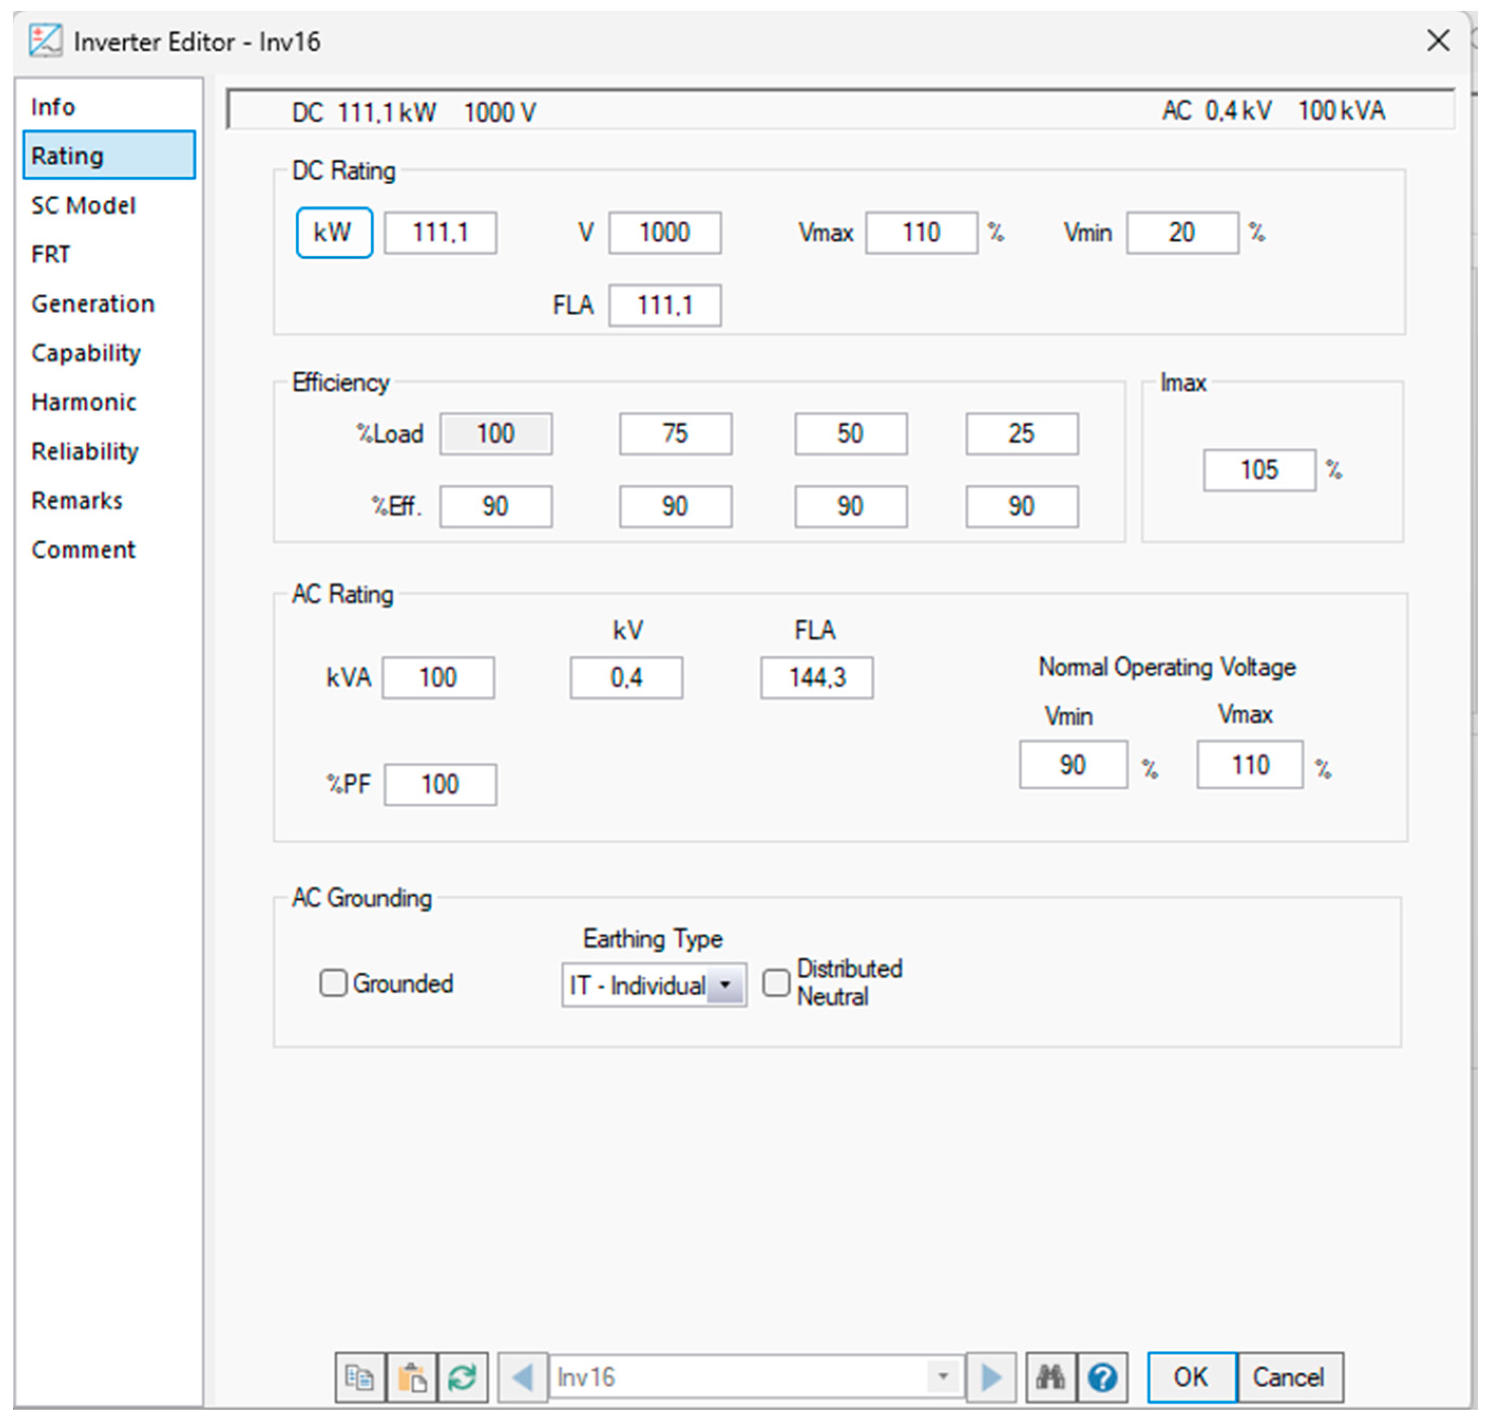The height and width of the screenshot is (1427, 1488).
Task: Click the paste clipboard icon
Action: (411, 1376)
